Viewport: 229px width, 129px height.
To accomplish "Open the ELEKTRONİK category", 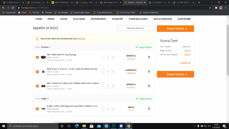I will coord(184,19).
